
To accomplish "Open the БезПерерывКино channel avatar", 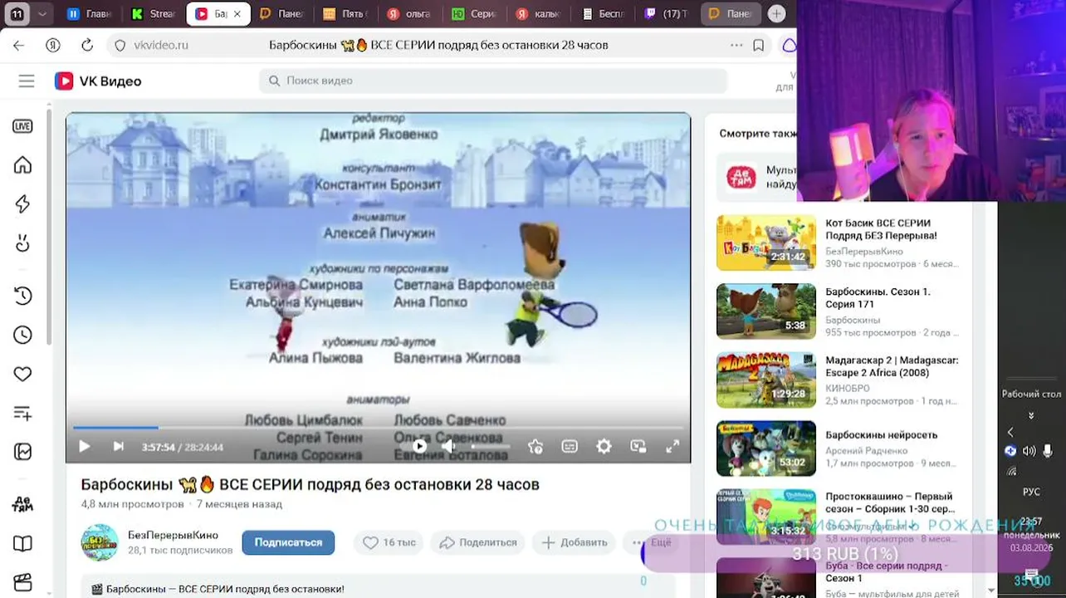I will point(100,542).
